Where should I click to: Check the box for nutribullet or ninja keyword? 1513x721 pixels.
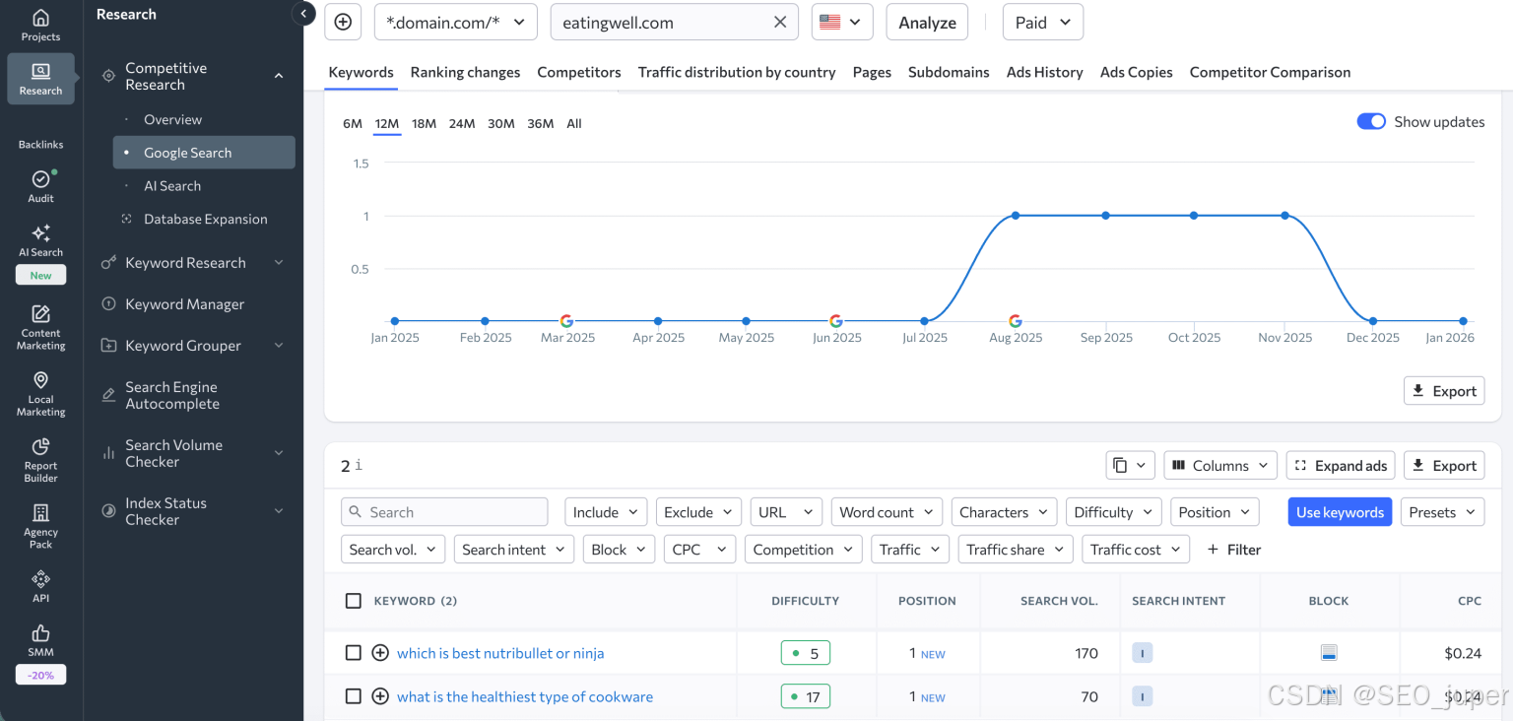354,653
